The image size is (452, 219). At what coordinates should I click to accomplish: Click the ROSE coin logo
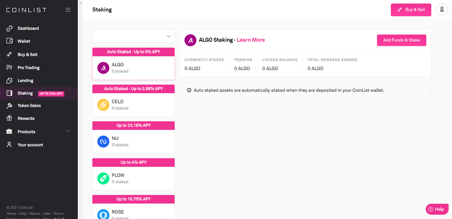click(103, 214)
